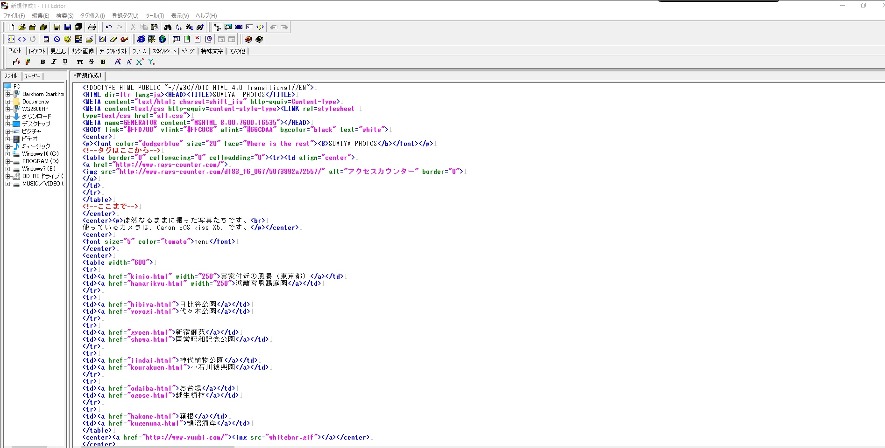Increase font size with A+ icon
Image resolution: width=885 pixels, height=448 pixels.
click(118, 62)
